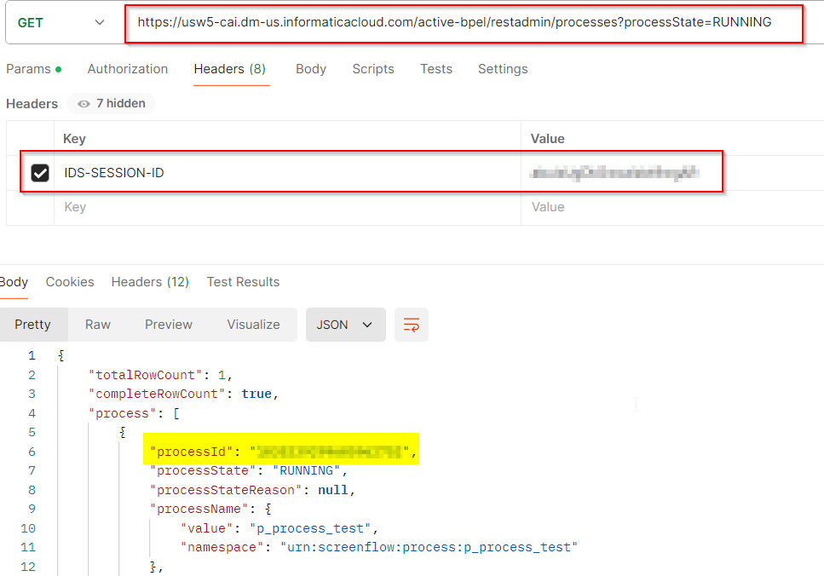
Task: Go to the Scripts tab
Action: pyautogui.click(x=373, y=69)
